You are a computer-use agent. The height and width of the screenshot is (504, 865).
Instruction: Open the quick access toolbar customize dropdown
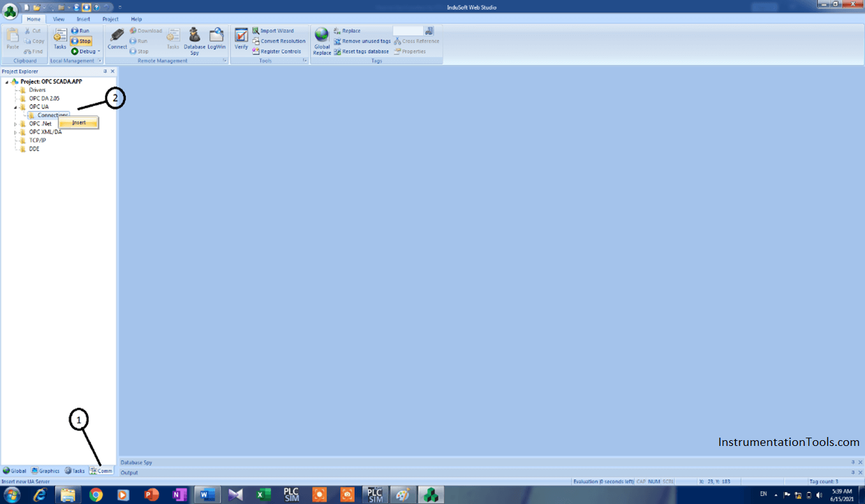(x=119, y=7)
